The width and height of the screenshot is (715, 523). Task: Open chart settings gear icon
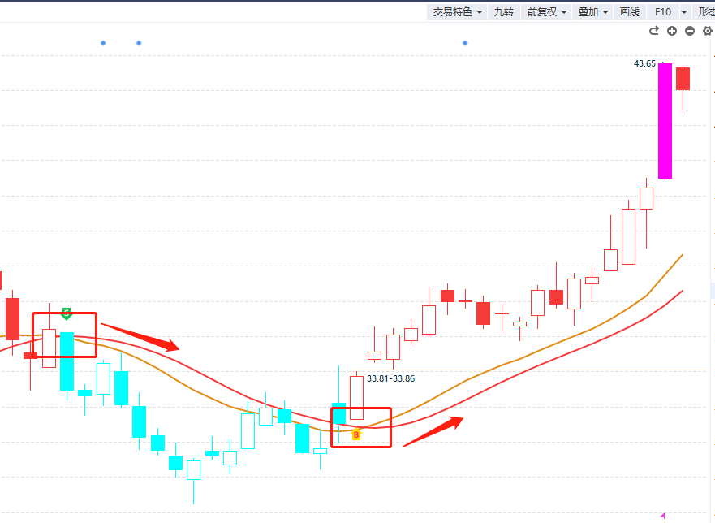[707, 31]
